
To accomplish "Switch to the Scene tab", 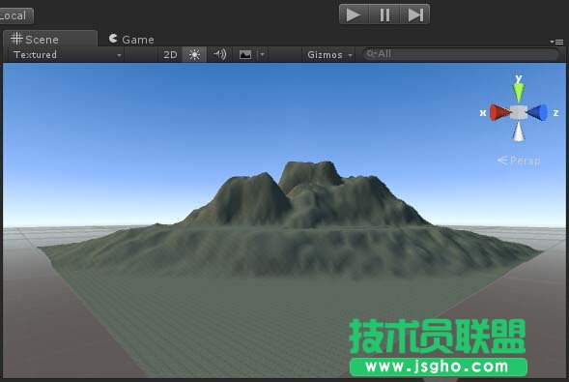I will 50,39.
